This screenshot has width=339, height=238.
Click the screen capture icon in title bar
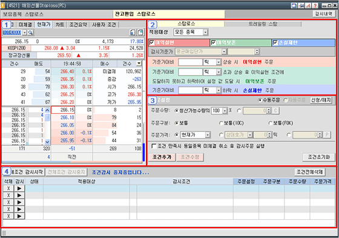tap(294, 5)
